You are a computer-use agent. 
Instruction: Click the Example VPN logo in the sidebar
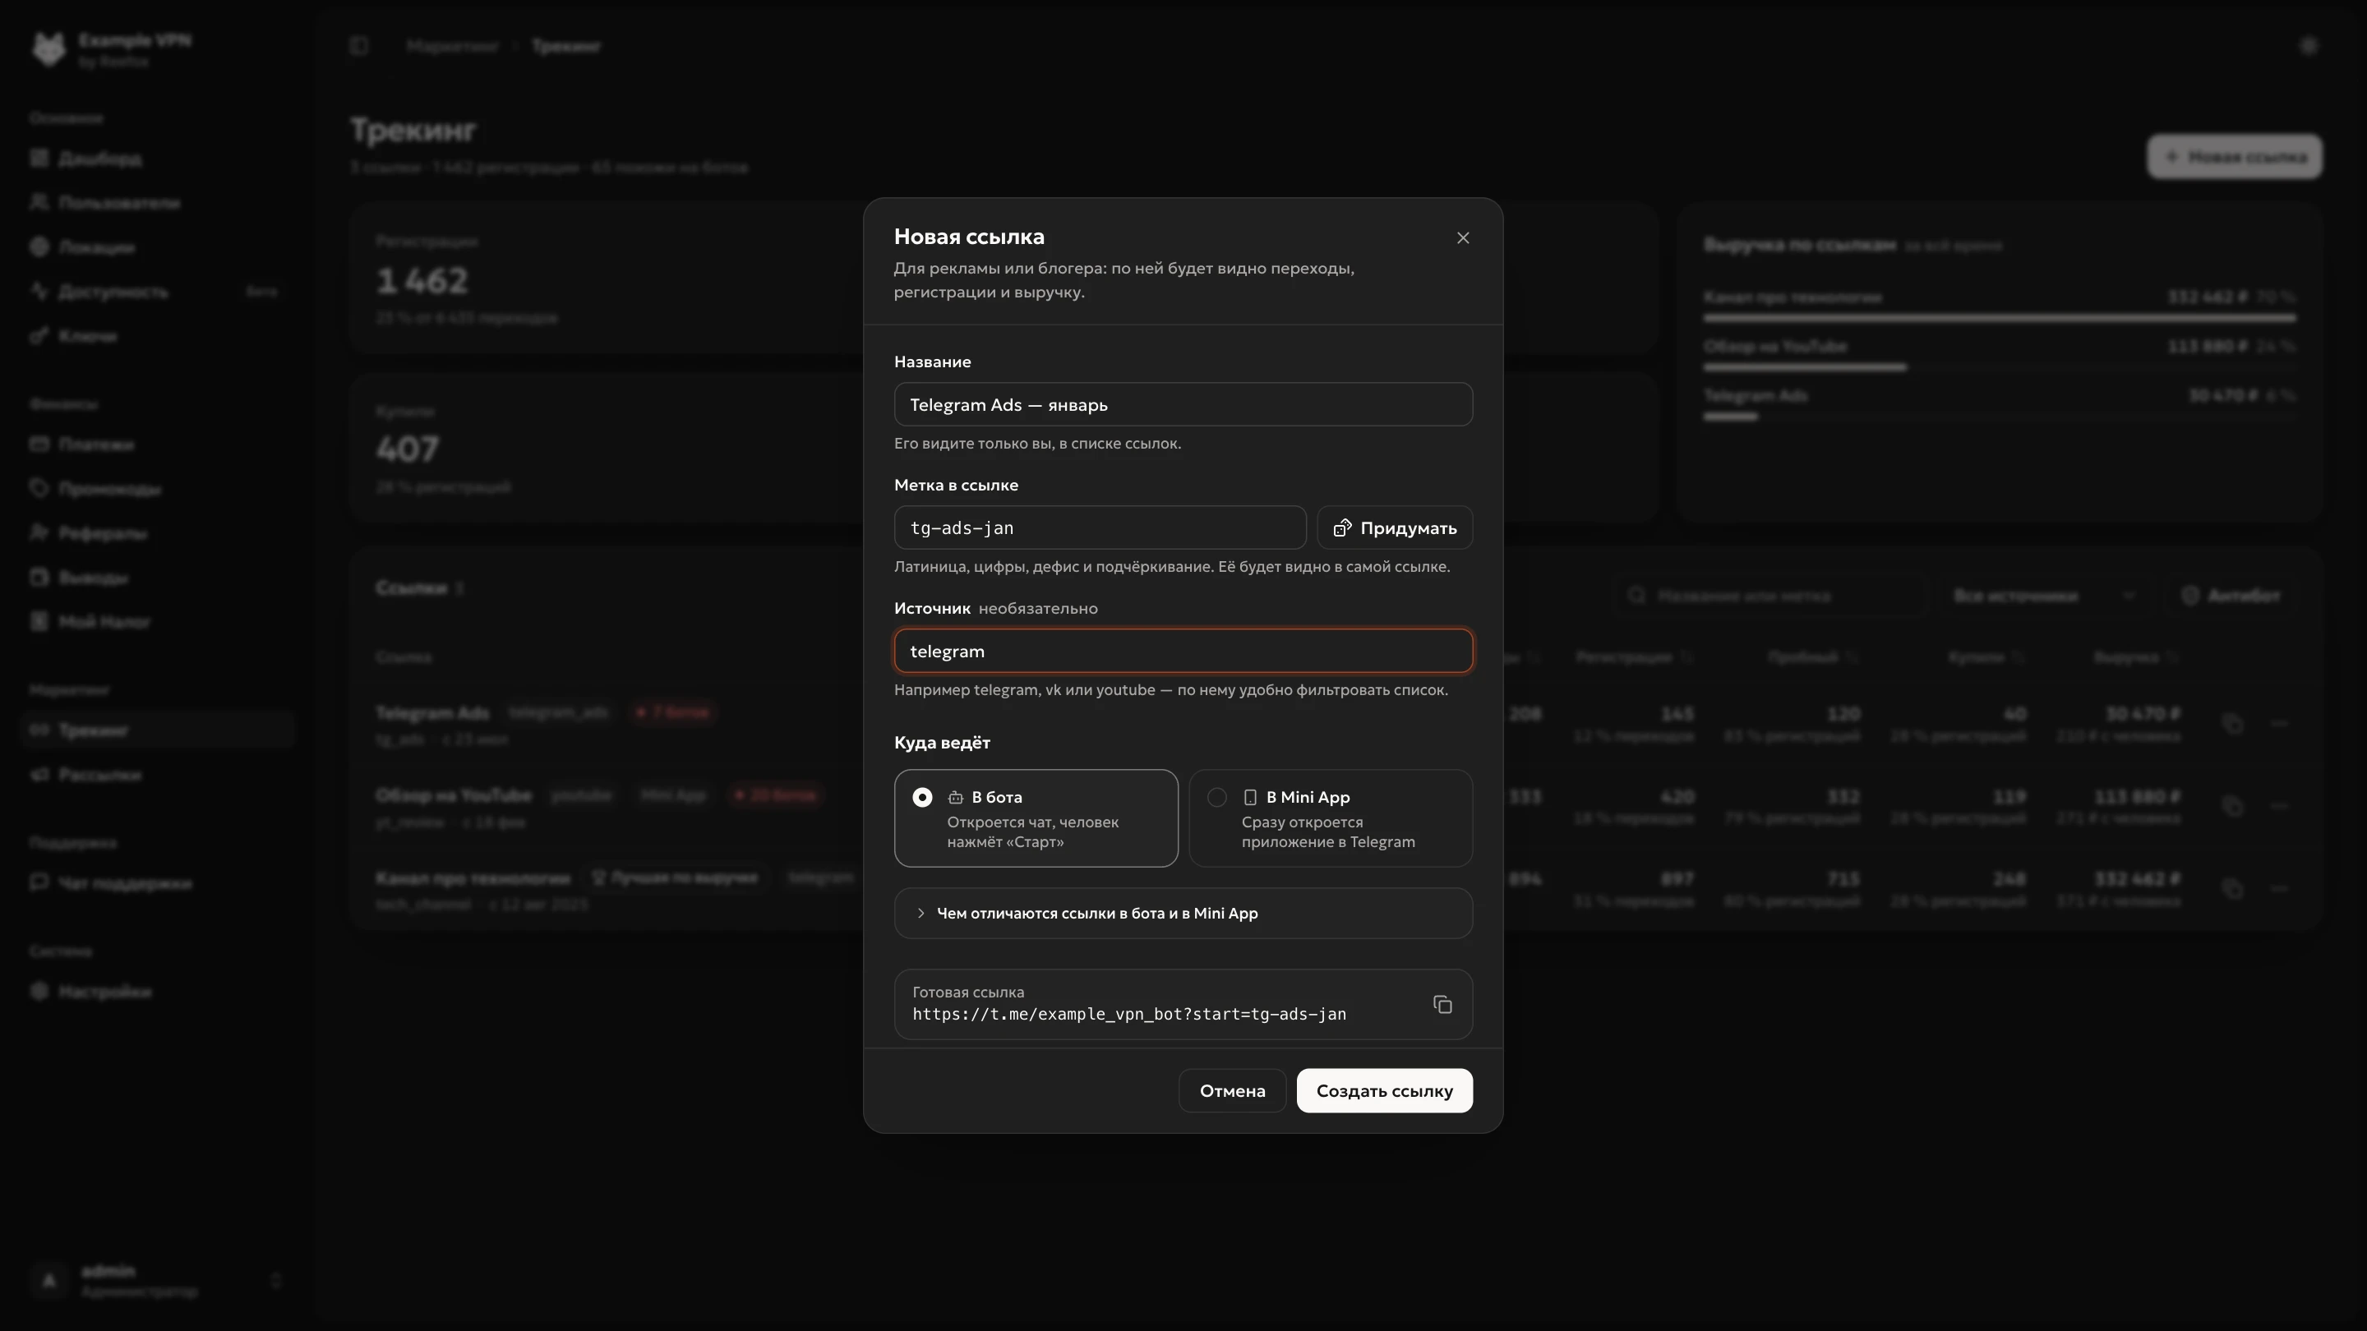tap(49, 49)
